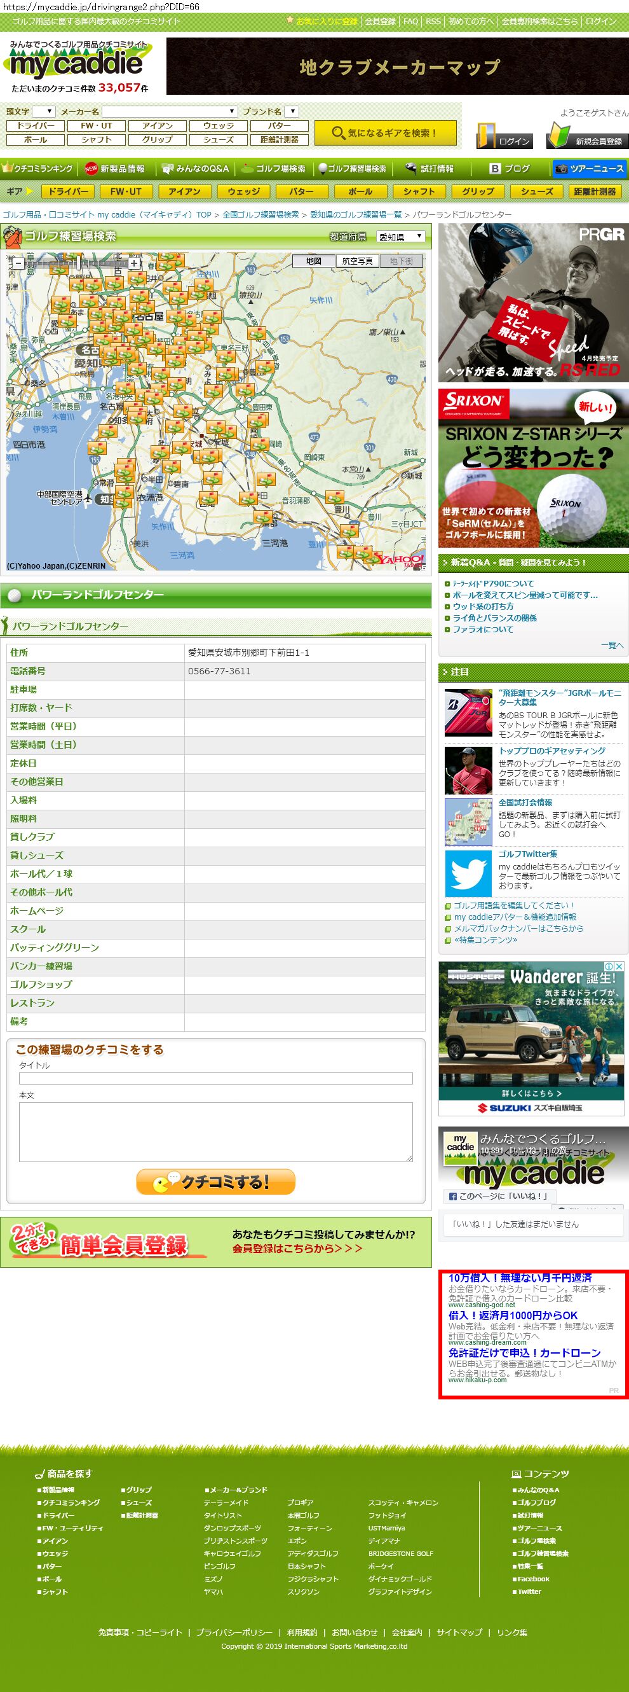Open サイトマップ footer link
The width and height of the screenshot is (629, 1692).
point(459,1632)
